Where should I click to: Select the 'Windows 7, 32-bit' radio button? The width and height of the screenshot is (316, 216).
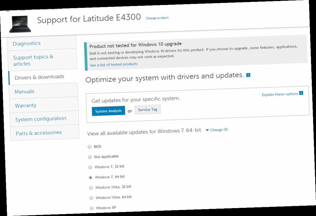point(90,167)
